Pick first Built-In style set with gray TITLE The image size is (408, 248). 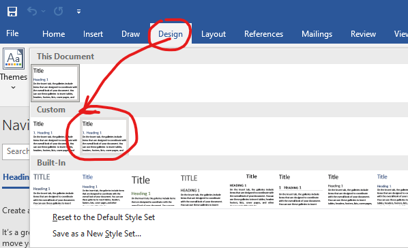[x=55, y=189]
